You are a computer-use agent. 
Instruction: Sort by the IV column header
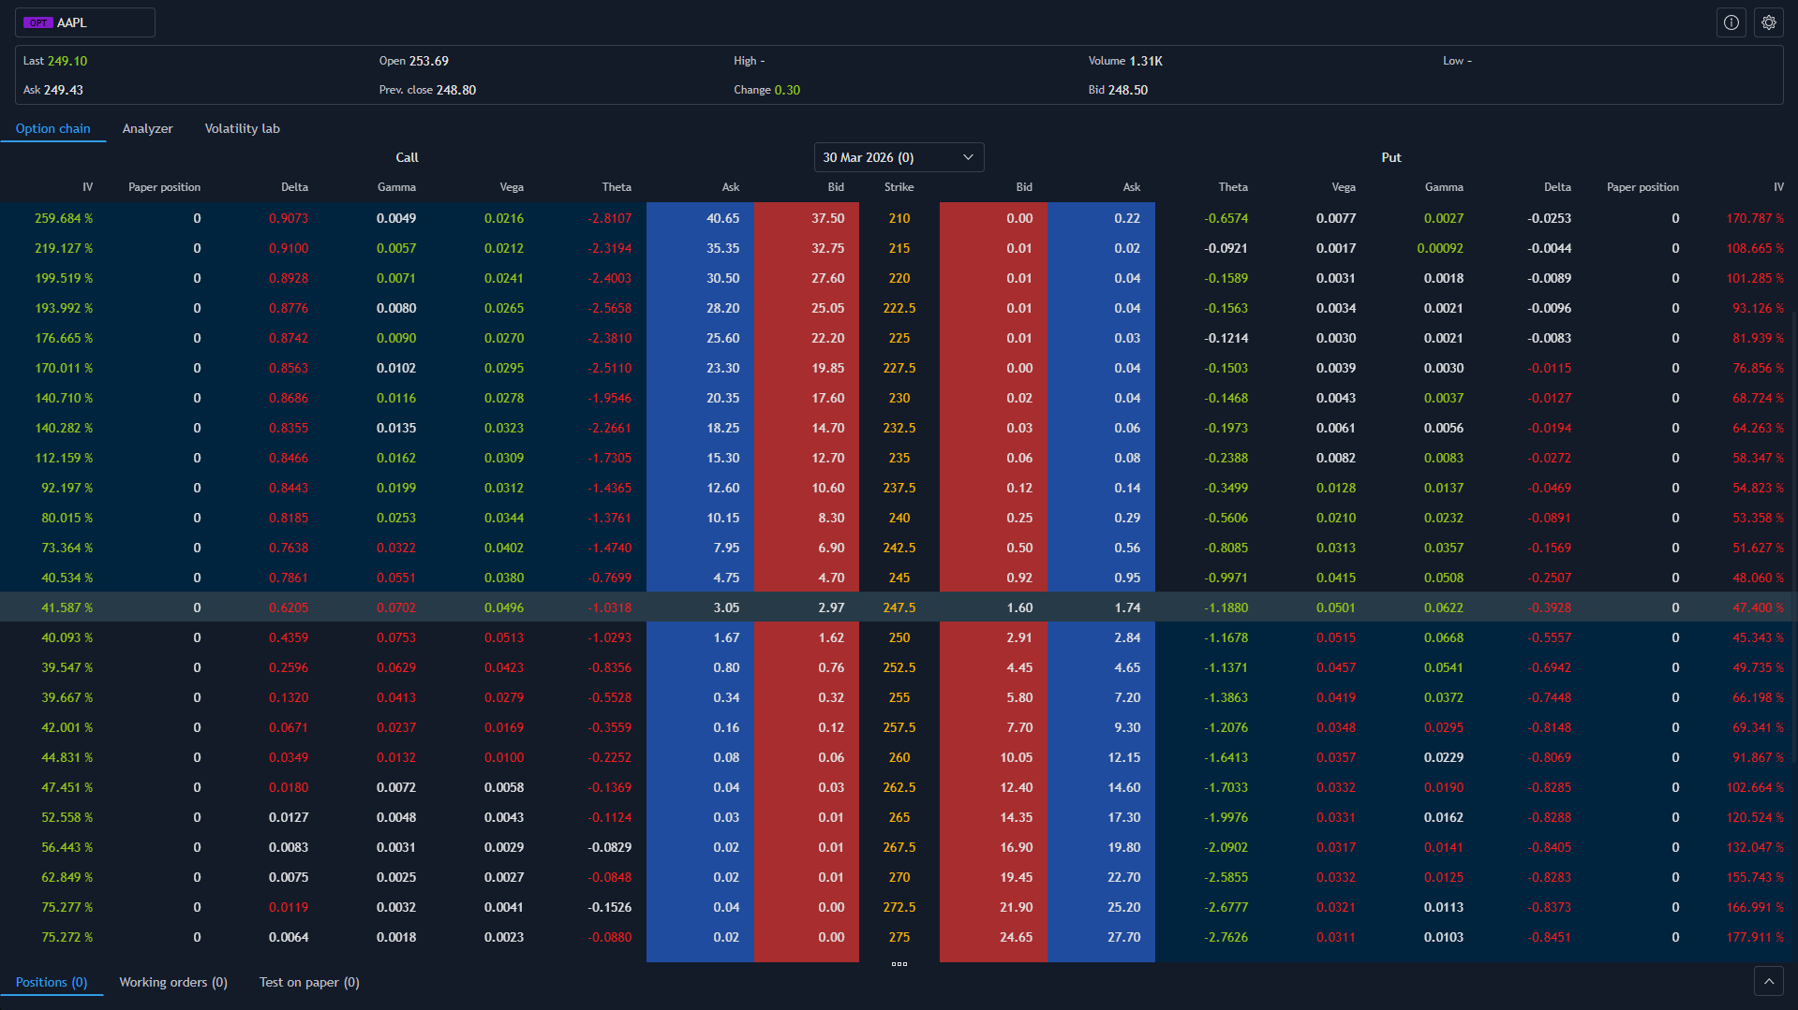[x=86, y=186]
